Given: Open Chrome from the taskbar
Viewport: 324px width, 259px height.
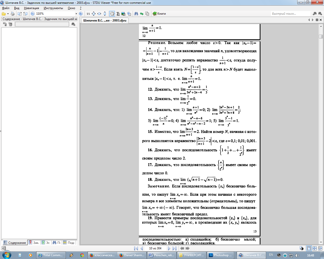Looking at the screenshot, I should point(82,255).
